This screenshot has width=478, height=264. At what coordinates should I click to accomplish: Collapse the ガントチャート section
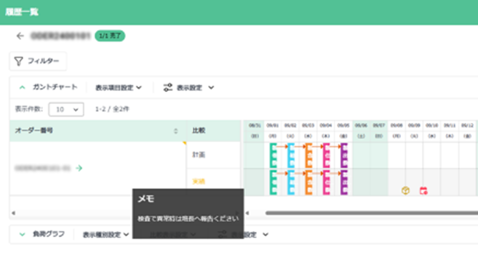[23, 87]
